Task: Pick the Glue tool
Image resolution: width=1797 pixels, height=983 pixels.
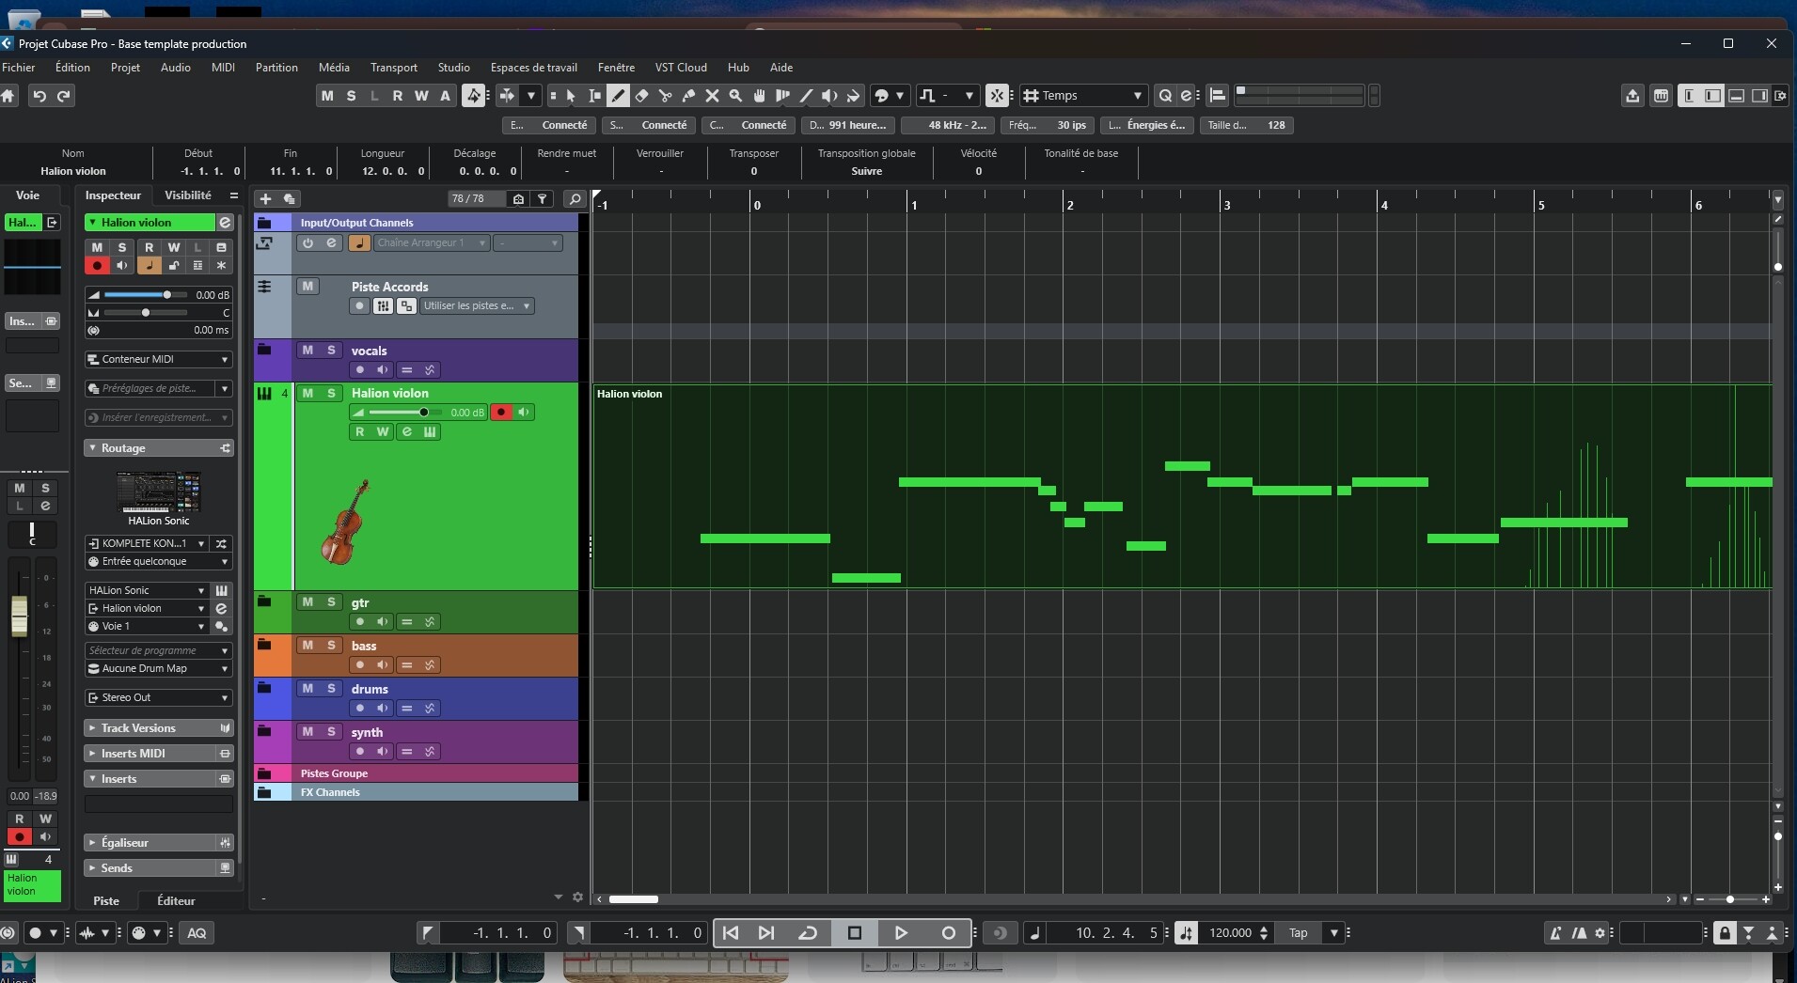Action: [x=688, y=96]
